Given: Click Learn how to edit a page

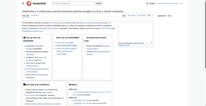Looking at the screenshot, I should click(66, 46).
